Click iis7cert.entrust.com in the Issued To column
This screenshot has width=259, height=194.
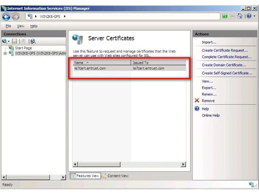pos(149,68)
